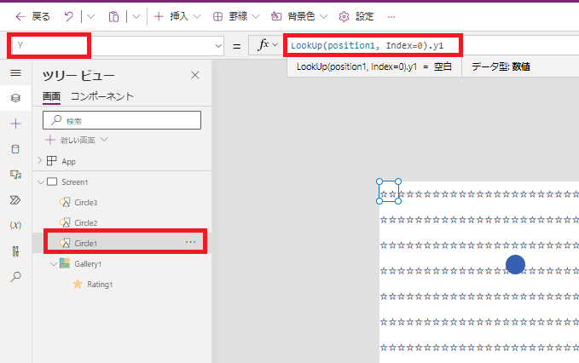Open the 挿入 insert menu
This screenshot has height=363, width=579.
click(177, 16)
